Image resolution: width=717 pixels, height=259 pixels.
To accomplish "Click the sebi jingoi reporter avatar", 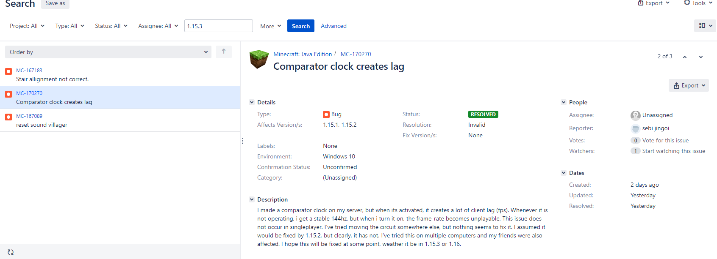I will [x=635, y=128].
